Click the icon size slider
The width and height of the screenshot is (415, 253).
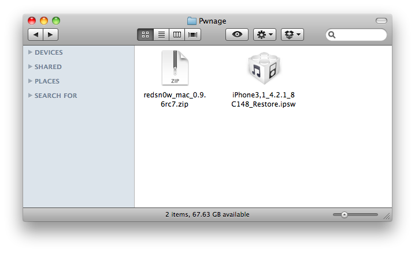coord(355,214)
